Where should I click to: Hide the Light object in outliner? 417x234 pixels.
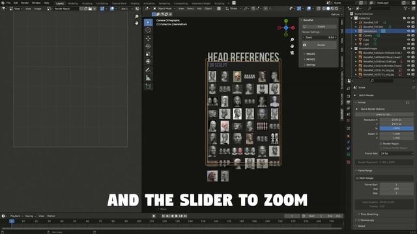click(x=409, y=44)
